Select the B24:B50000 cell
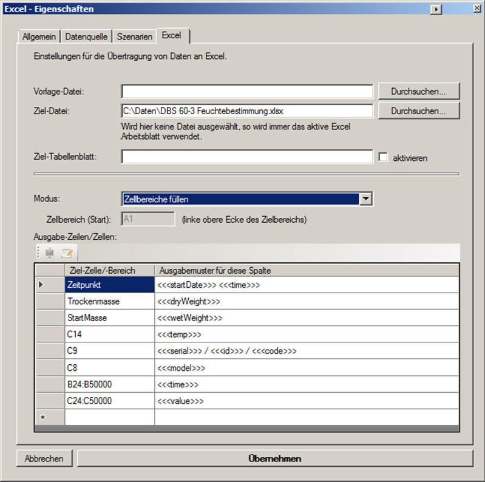This screenshot has width=485, height=482. point(109,384)
